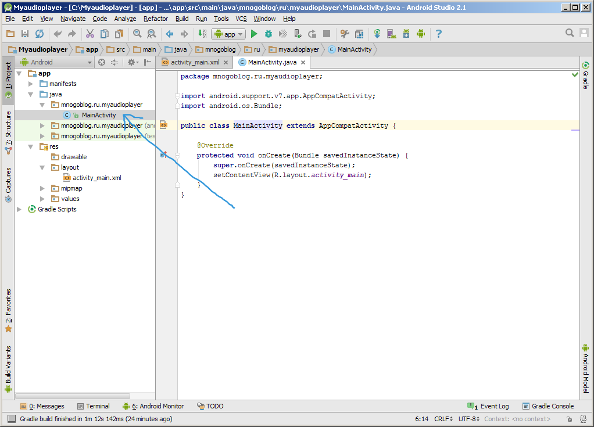This screenshot has height=427, width=594.
Task: Launch the Debug tool with the bug icon
Action: click(267, 33)
